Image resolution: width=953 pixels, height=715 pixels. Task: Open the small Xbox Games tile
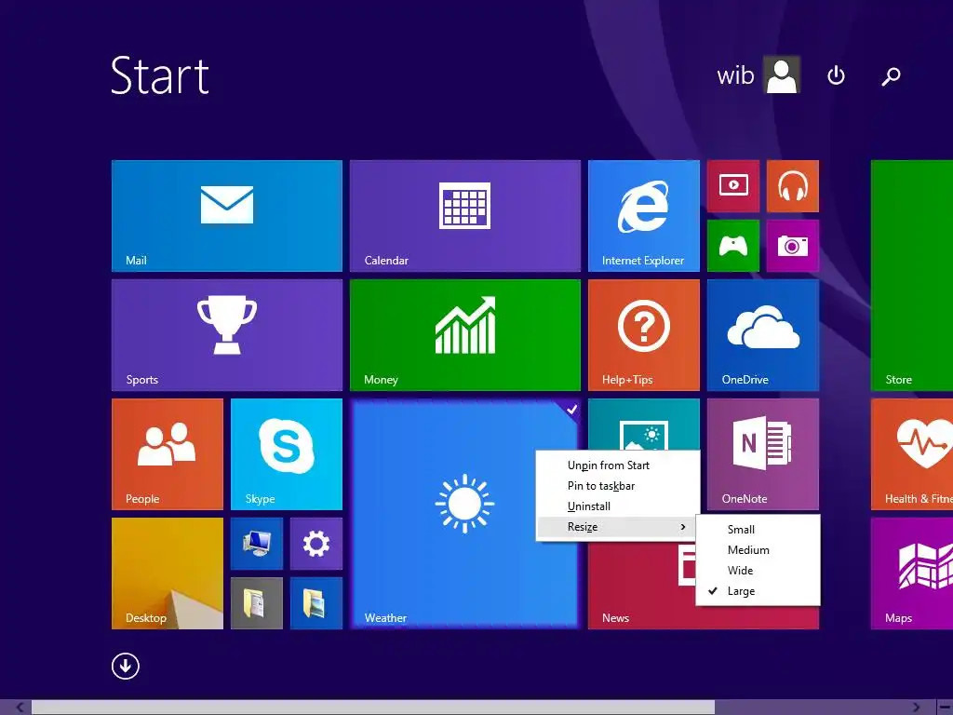[x=733, y=246]
